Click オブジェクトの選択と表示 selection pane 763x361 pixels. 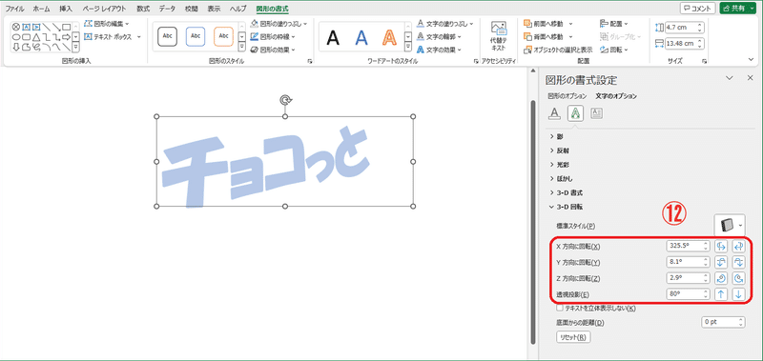tap(558, 50)
